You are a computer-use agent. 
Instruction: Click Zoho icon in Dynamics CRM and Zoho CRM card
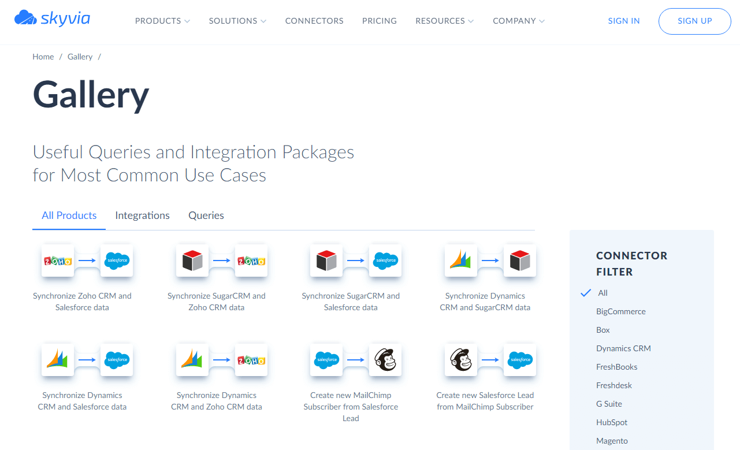(251, 360)
